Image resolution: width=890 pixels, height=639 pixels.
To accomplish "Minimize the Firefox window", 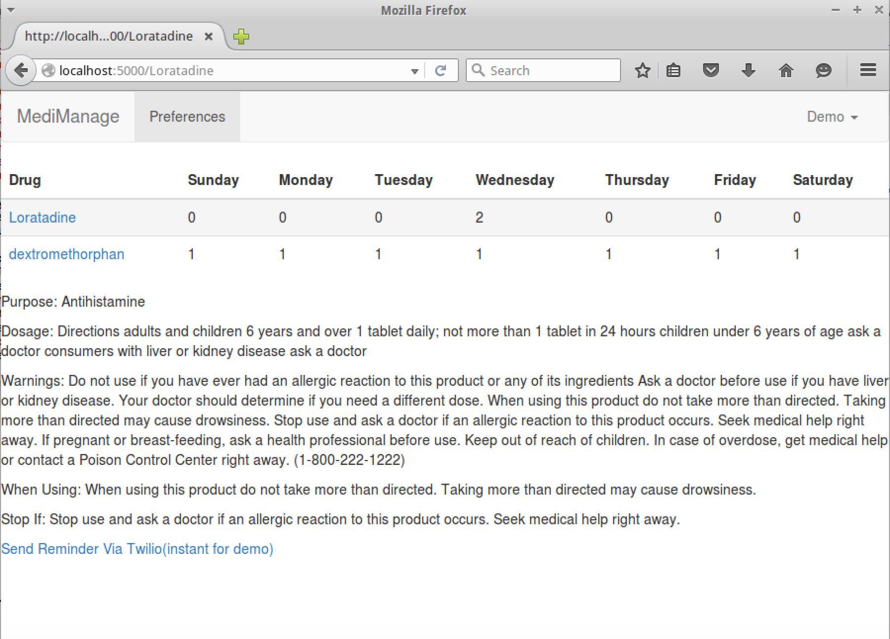I will tap(836, 10).
